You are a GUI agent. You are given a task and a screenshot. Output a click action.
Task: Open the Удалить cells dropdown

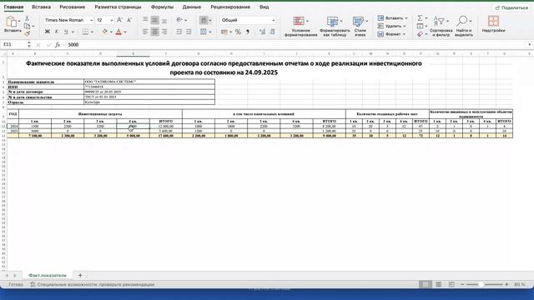click(x=391, y=26)
